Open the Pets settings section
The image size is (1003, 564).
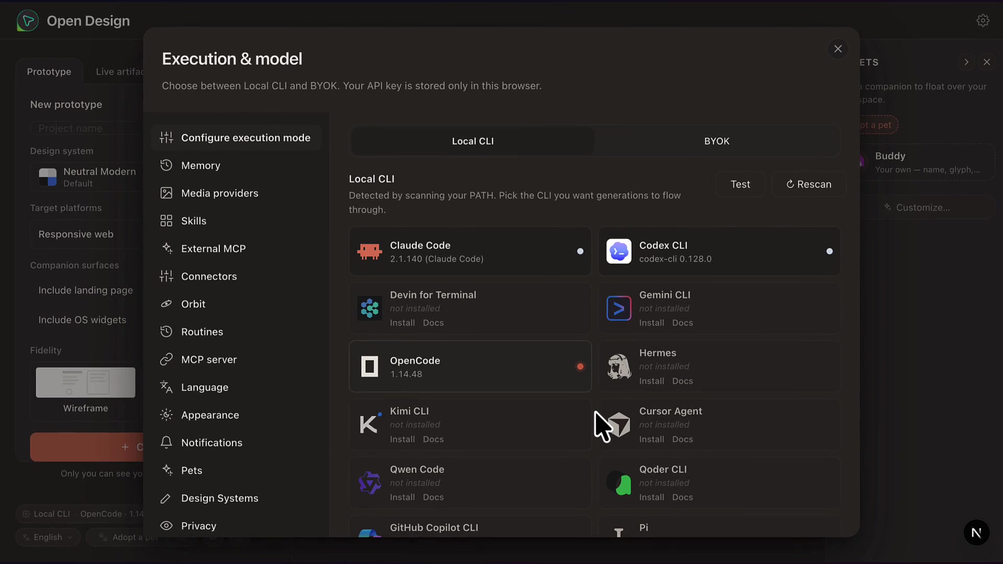236,471
